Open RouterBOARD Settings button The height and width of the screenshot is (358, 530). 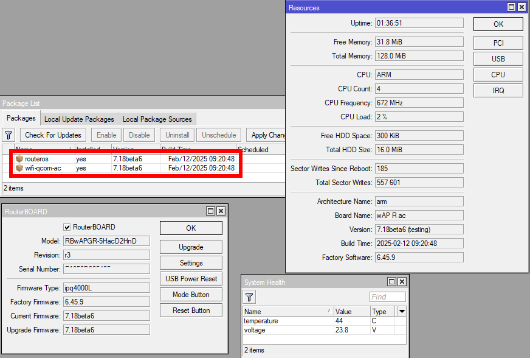191,263
